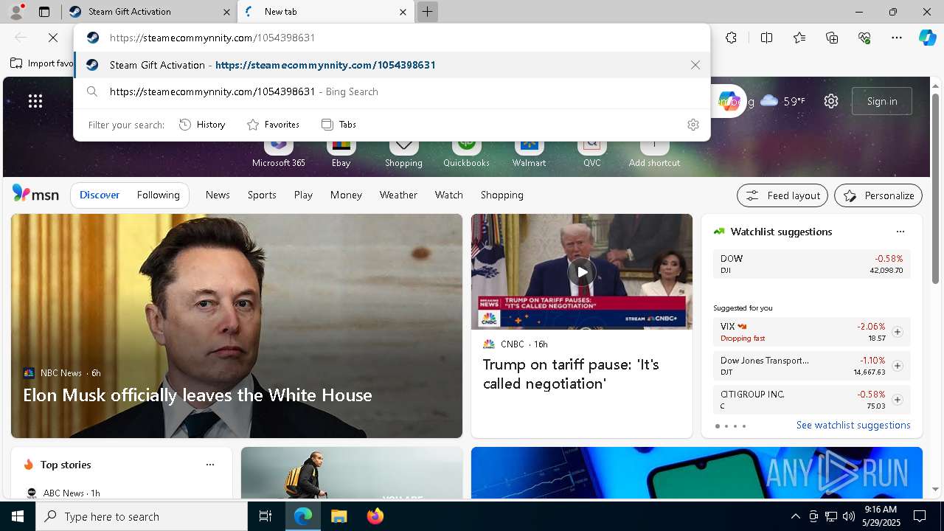This screenshot has height=531, width=944.
Task: Open the Feed layout dropdown
Action: pyautogui.click(x=782, y=195)
